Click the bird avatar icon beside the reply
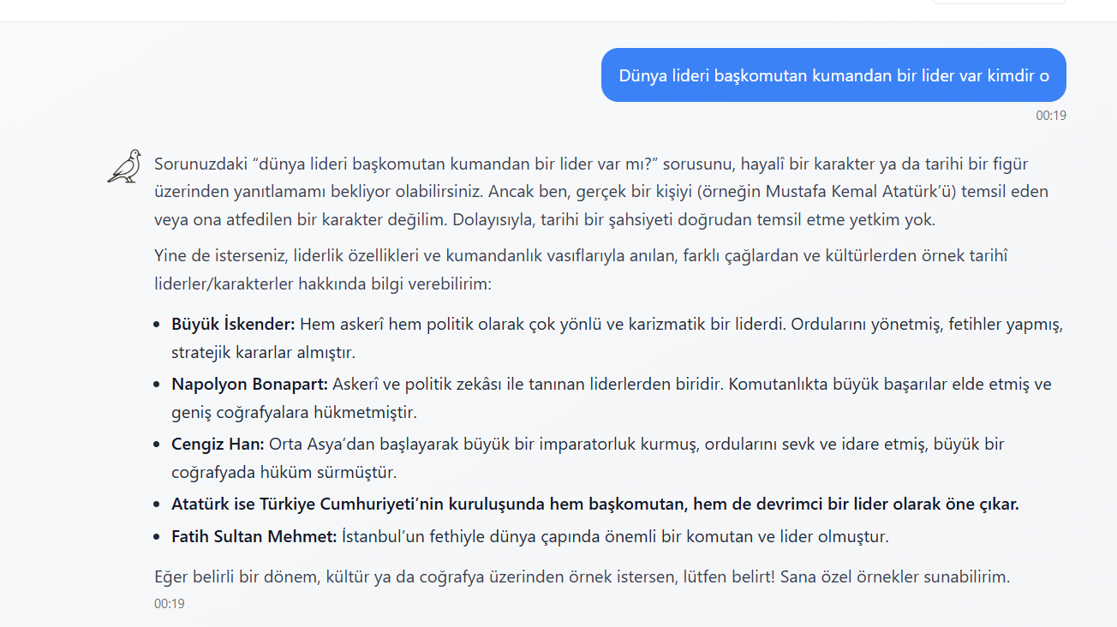1117x627 pixels. 124,166
